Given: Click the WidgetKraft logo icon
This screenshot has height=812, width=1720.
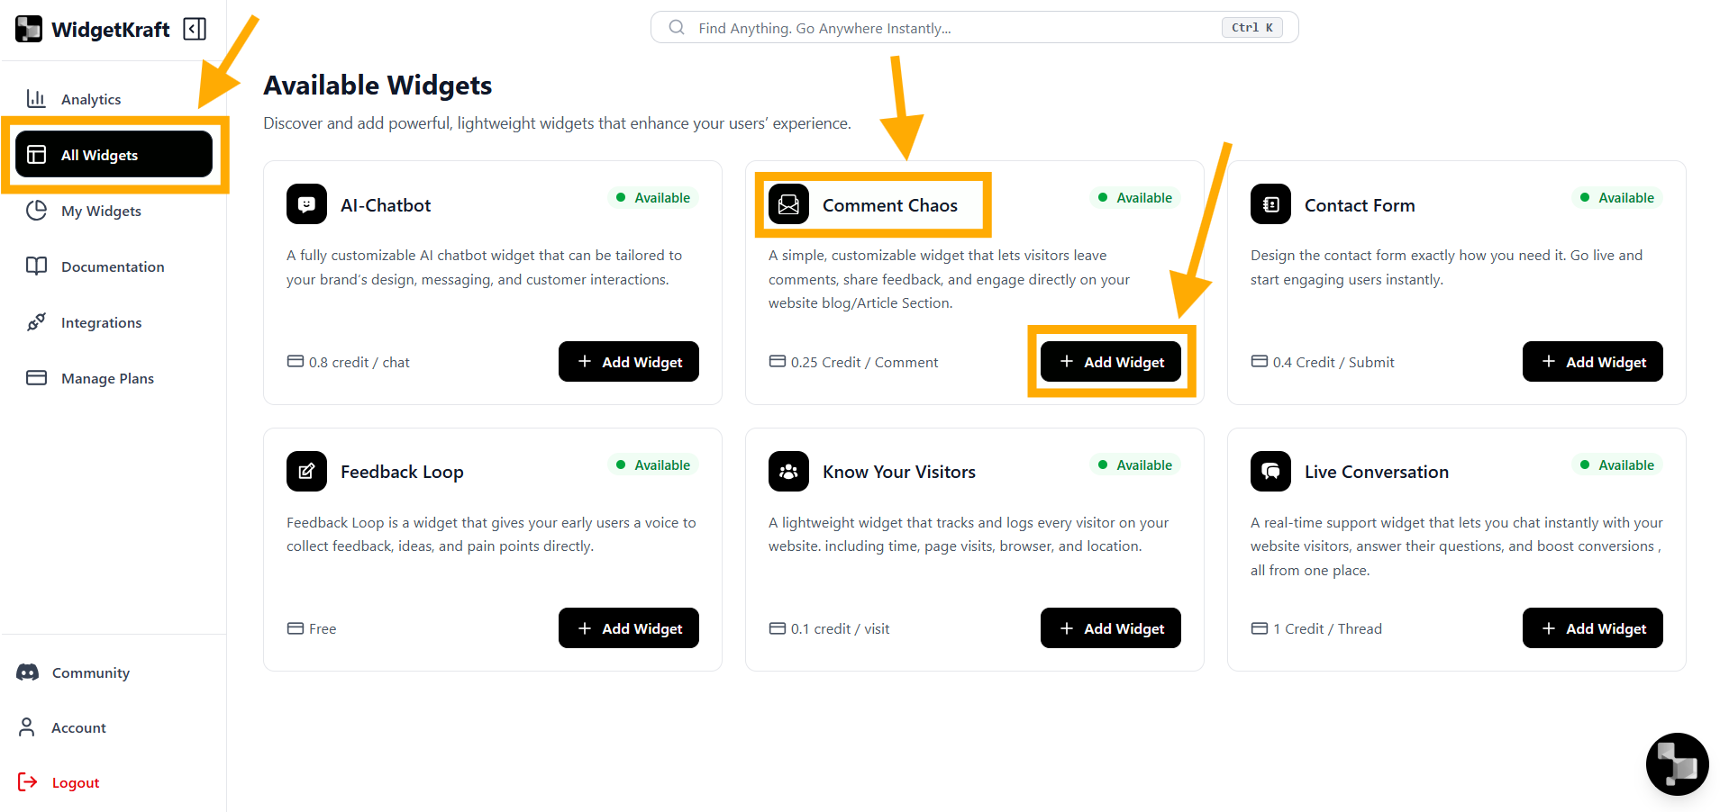Looking at the screenshot, I should (x=29, y=29).
